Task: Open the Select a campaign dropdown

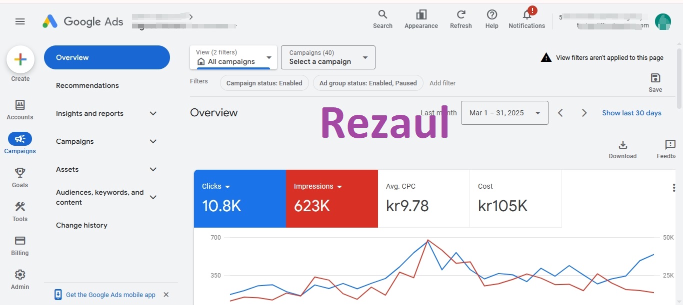Action: coord(328,57)
